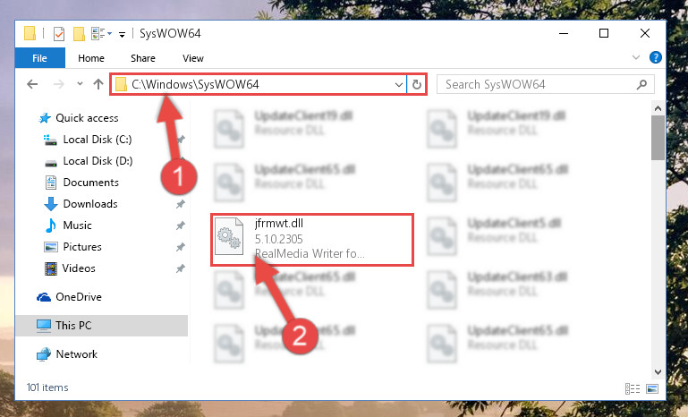Click the Properties checkmark quick access icon

click(59, 34)
